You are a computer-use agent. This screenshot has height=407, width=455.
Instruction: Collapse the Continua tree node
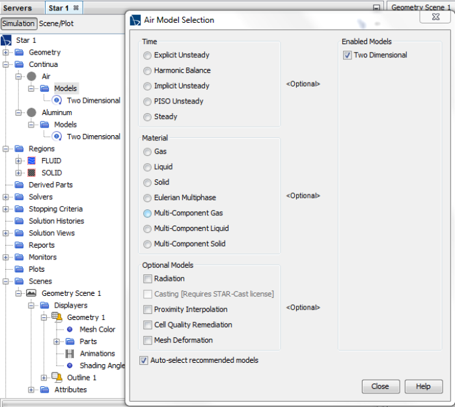tap(5, 64)
